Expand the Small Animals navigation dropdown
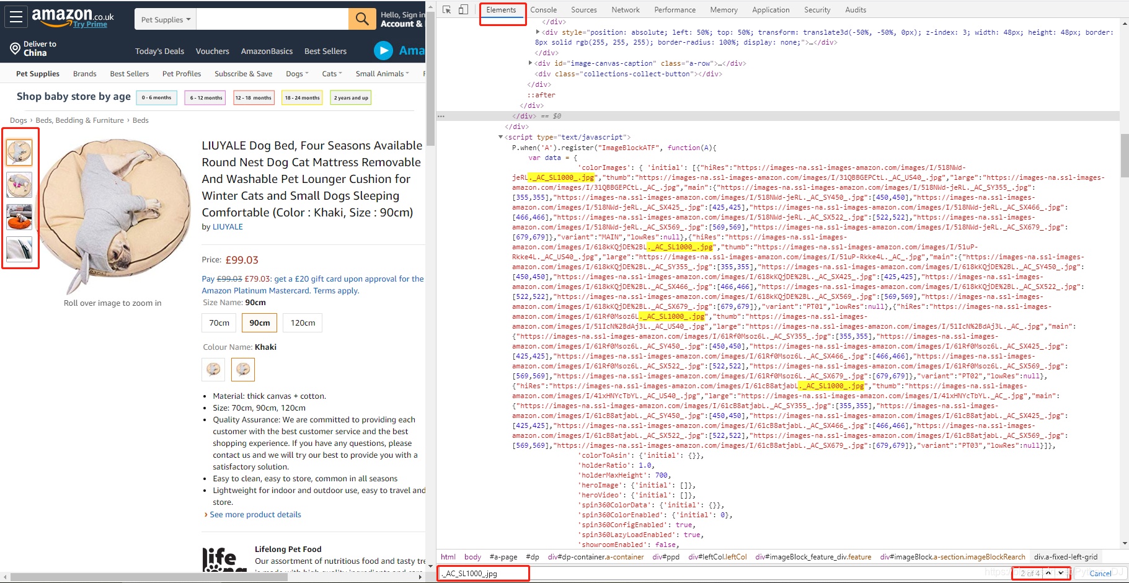The width and height of the screenshot is (1129, 583). (x=382, y=74)
